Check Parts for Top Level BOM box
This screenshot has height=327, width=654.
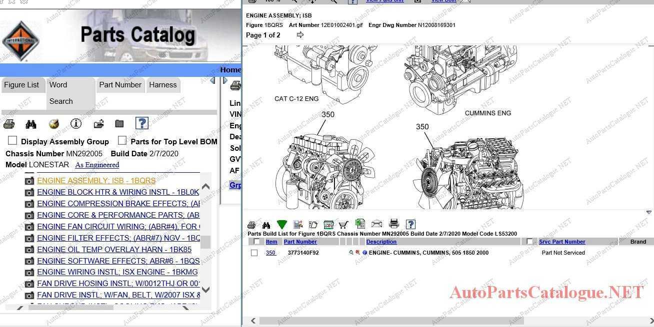point(122,141)
